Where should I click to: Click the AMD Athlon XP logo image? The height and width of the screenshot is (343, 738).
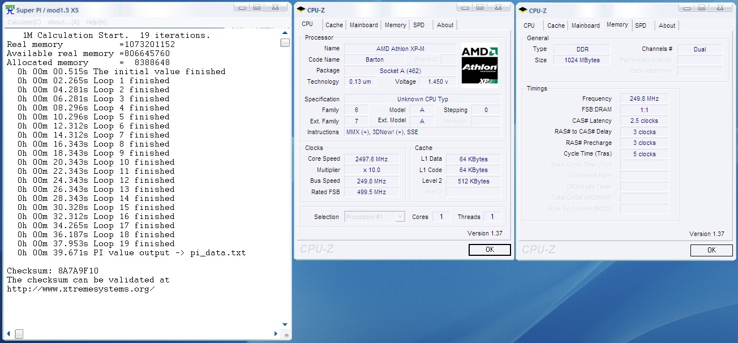(479, 65)
